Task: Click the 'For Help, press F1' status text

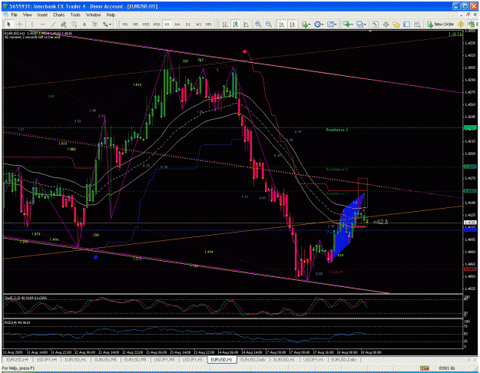Action: click(x=18, y=368)
